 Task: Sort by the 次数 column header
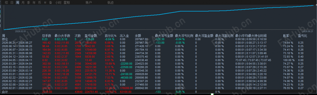coord(78,36)
